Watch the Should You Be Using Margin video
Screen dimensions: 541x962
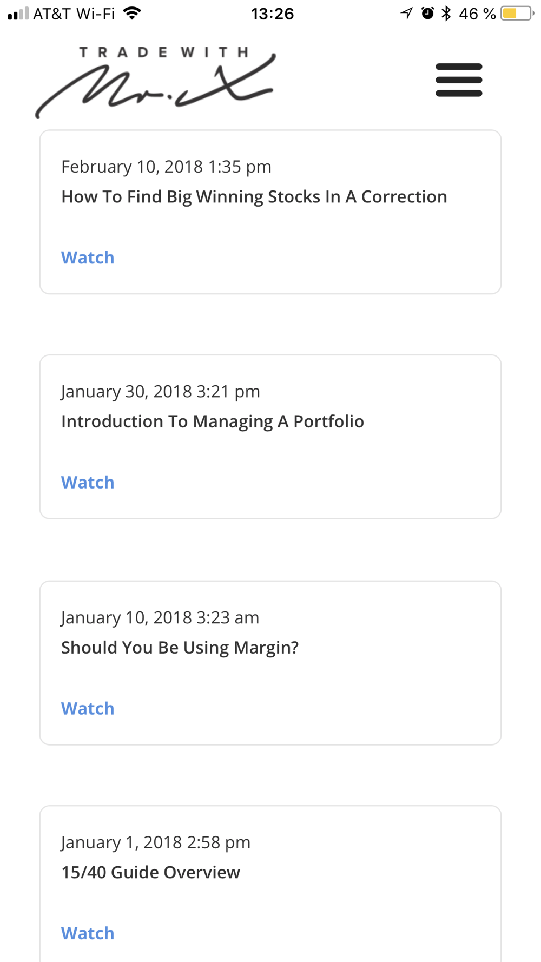[x=88, y=708]
